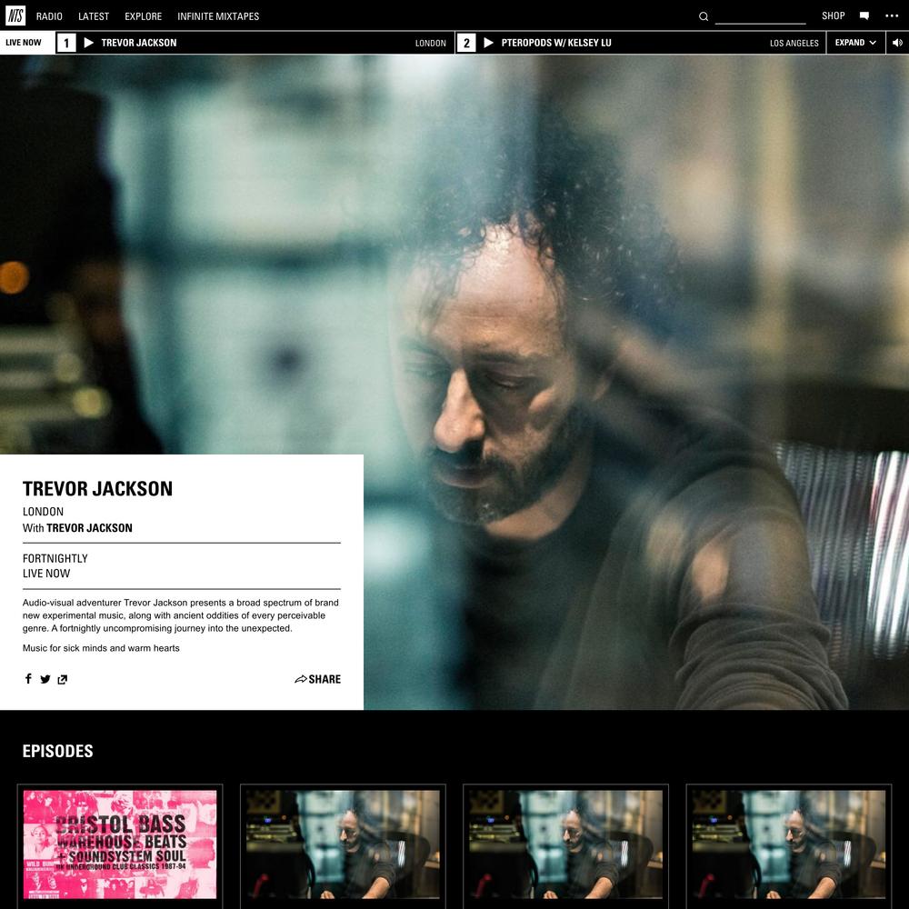Viewport: 909px width, 909px height.
Task: Click inside the search input field
Action: [x=760, y=16]
